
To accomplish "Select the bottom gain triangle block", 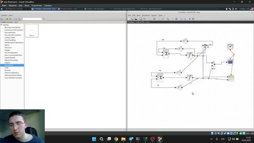I will tap(179, 87).
